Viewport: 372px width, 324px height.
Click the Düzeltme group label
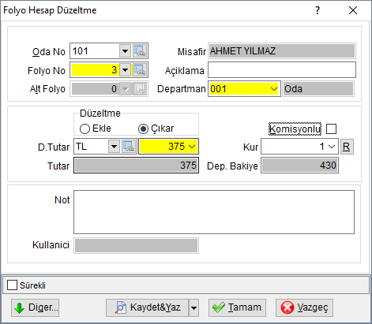[x=100, y=114]
